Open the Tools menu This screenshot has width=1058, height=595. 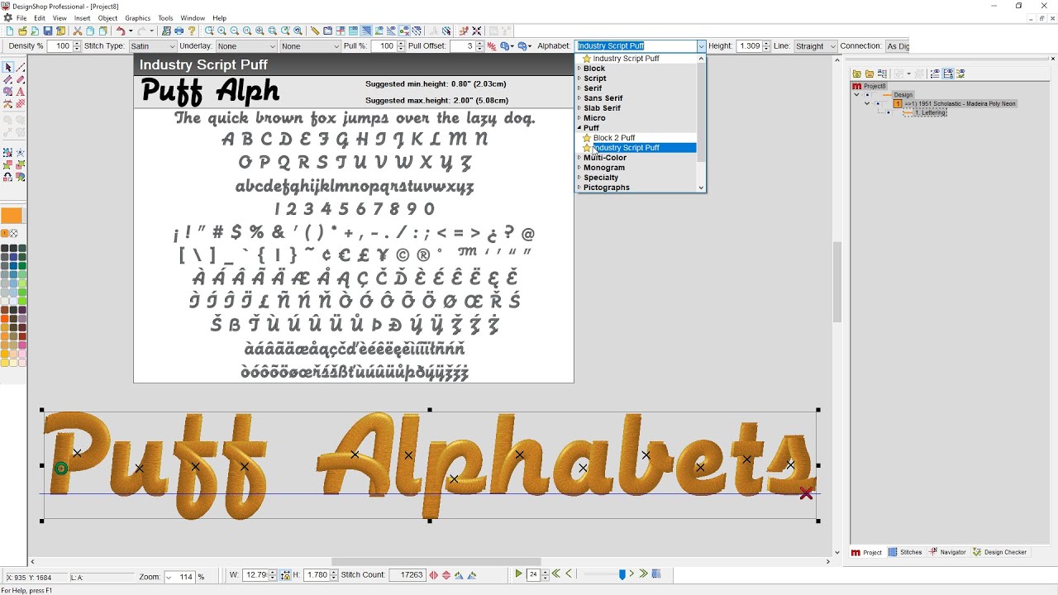pyautogui.click(x=166, y=18)
